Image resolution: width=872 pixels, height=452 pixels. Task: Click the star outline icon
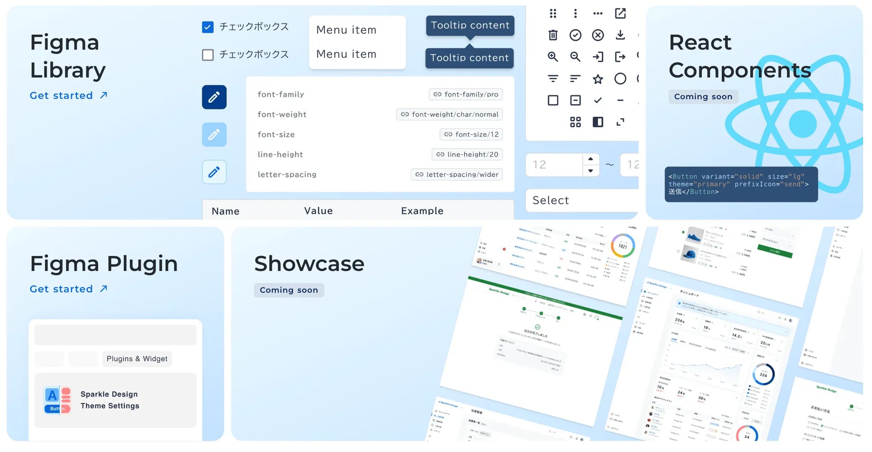(x=598, y=78)
